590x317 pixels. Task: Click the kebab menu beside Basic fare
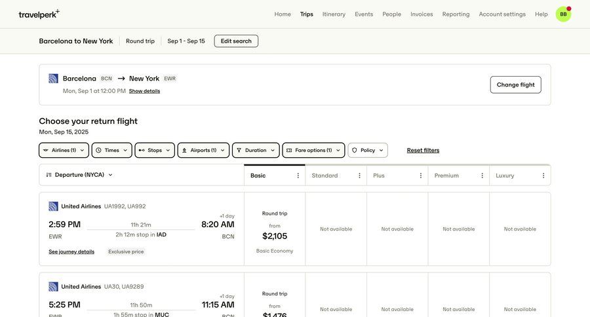click(298, 176)
